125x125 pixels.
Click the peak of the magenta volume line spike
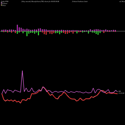click(22, 71)
